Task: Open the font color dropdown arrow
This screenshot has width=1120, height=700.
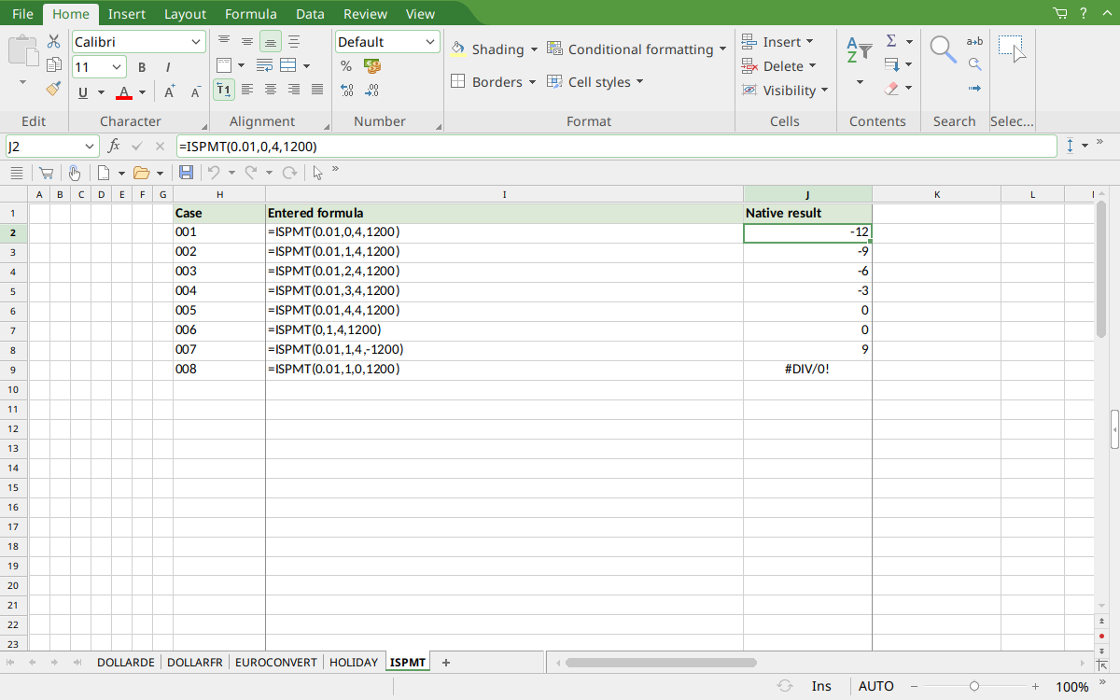Action: [142, 92]
